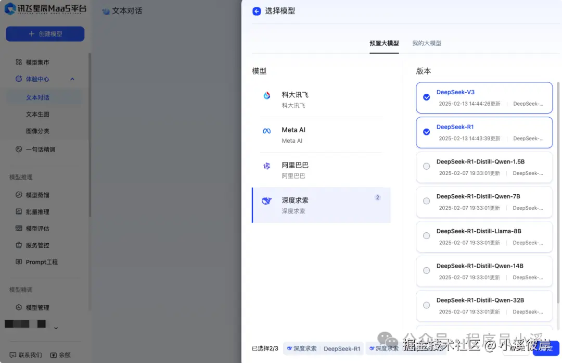Click the 已选择2/3 counter text
Screen dimensions: 562x363
[265, 348]
